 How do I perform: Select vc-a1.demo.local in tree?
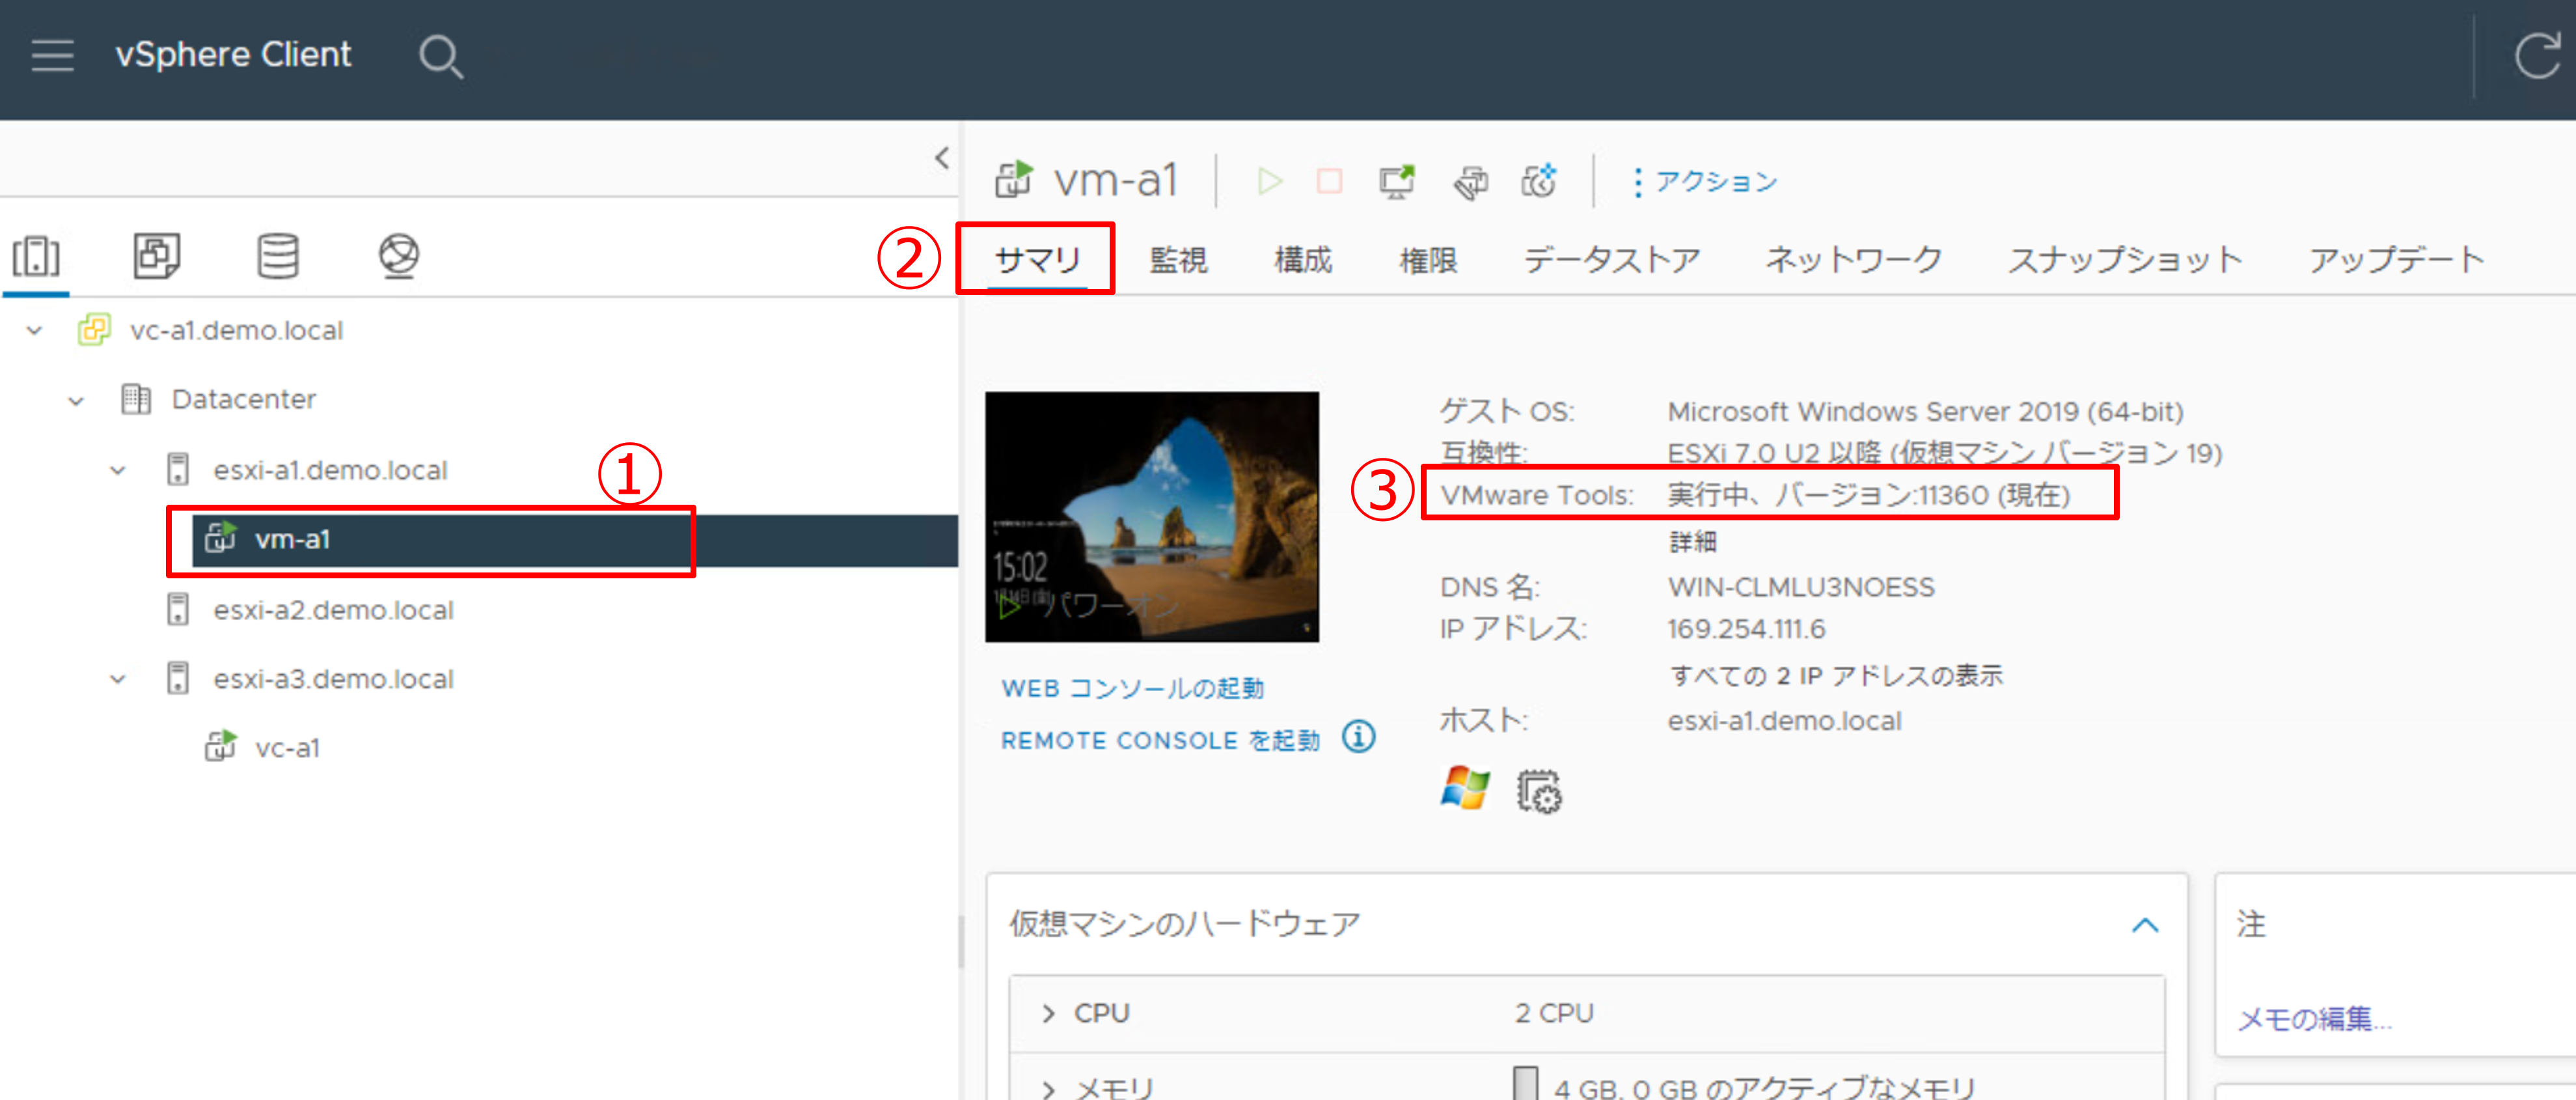236,330
